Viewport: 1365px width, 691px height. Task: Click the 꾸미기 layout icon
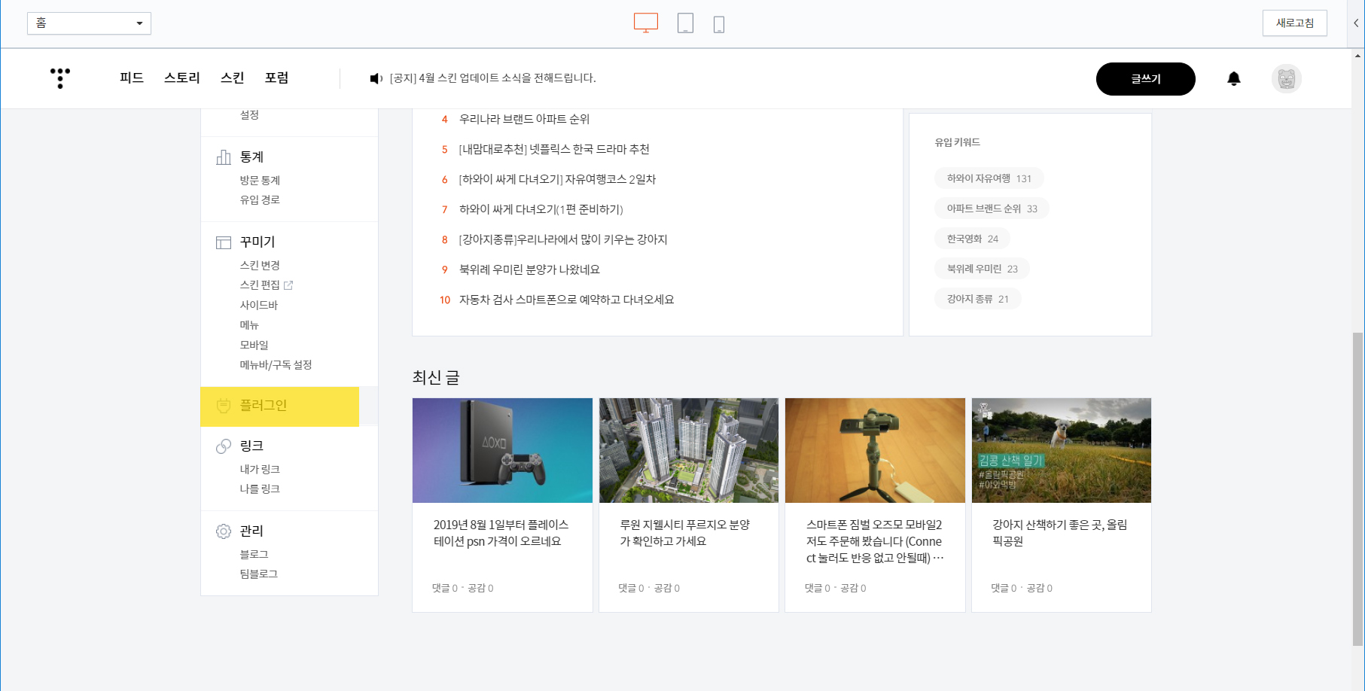click(224, 242)
